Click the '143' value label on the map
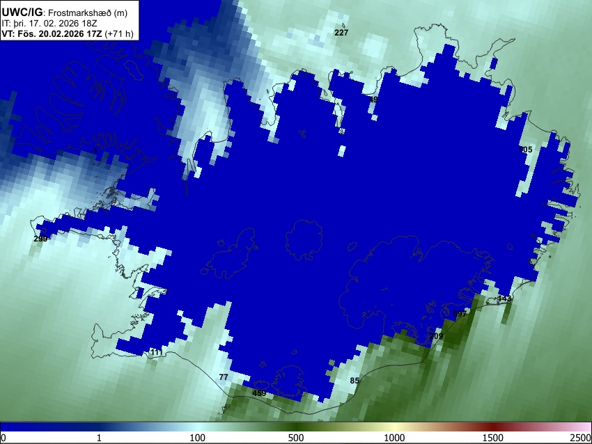592x444 pixels. coord(504,299)
